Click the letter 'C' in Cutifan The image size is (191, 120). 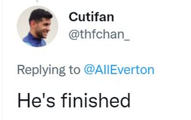coord(73,17)
